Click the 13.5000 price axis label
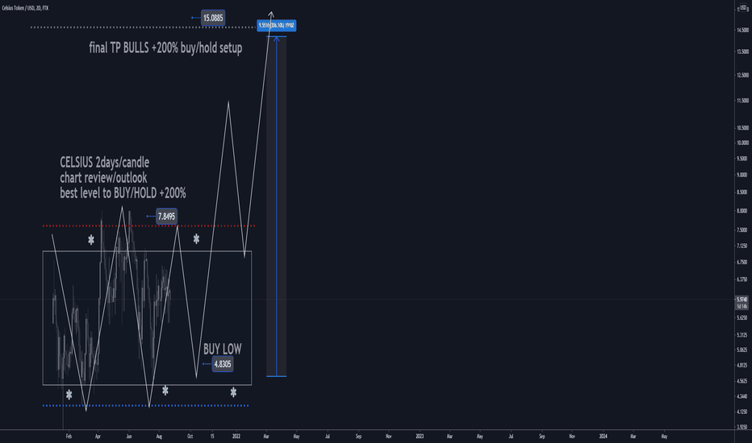The width and height of the screenshot is (752, 443). click(x=742, y=52)
